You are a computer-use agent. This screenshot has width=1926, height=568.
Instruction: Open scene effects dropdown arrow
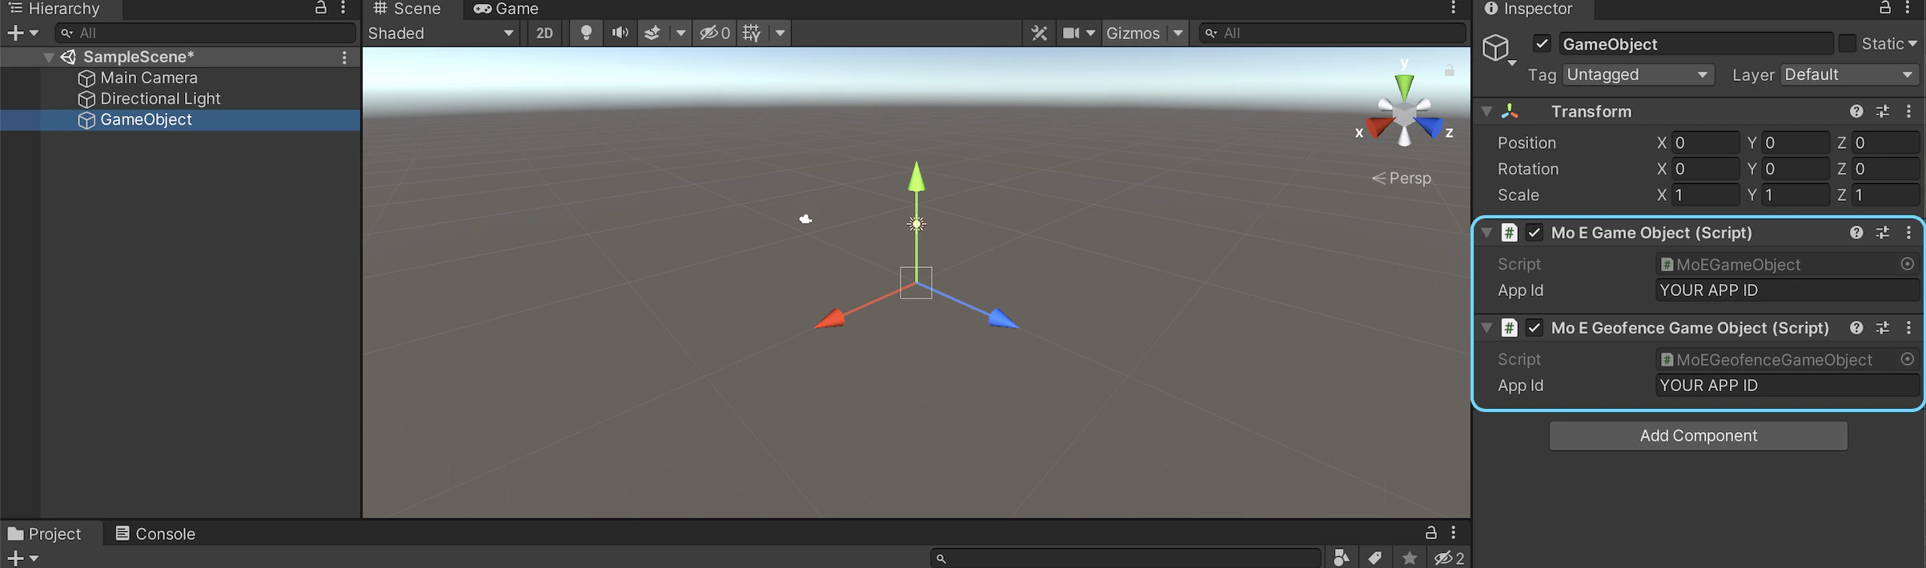tap(680, 33)
